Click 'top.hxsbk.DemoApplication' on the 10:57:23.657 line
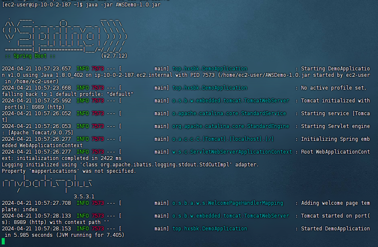This screenshot has height=247, width=378. [x=210, y=69]
